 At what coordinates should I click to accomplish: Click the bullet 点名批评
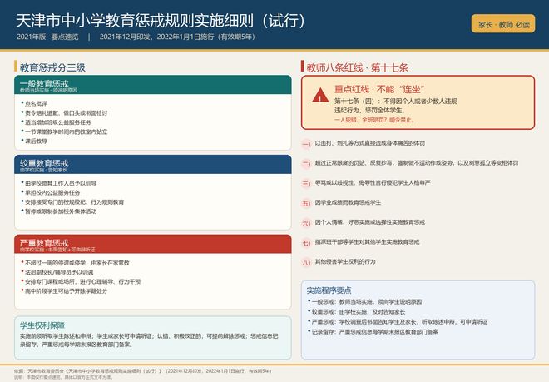(36, 104)
